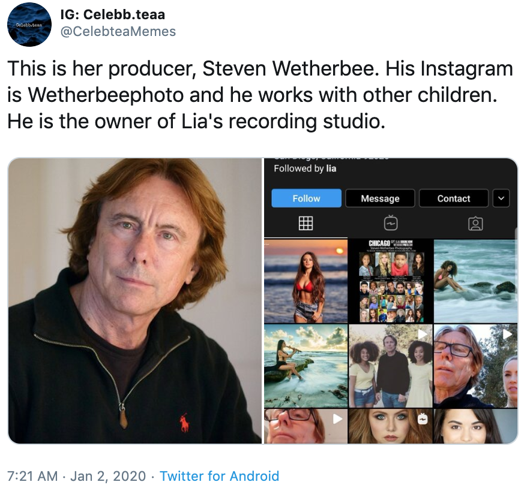Click play icon on bottom-left video thumbnail

tap(338, 419)
